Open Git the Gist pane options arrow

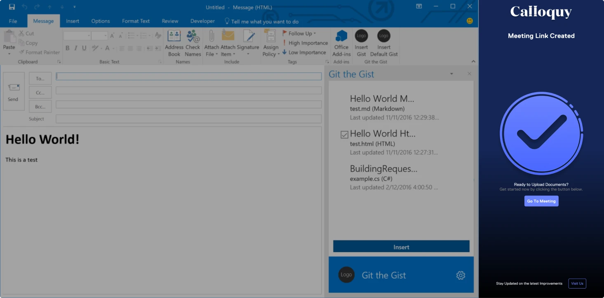451,74
